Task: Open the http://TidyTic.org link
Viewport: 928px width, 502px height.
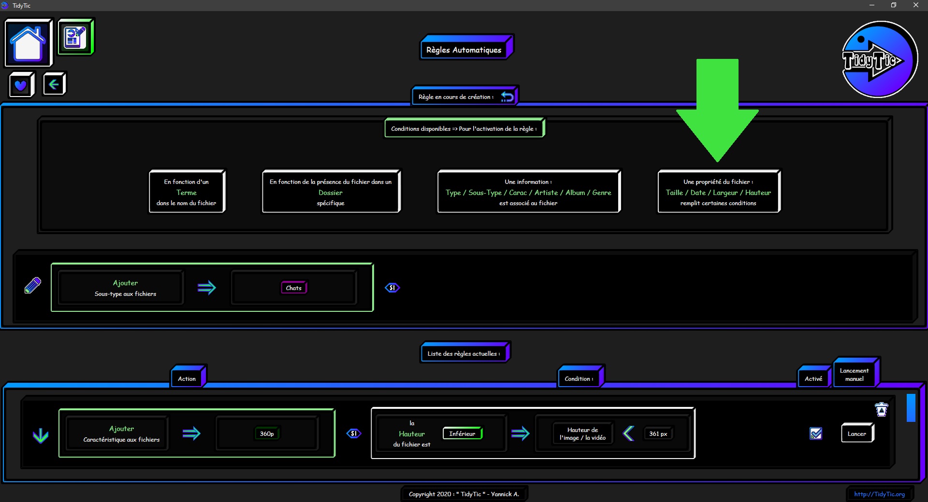Action: [879, 494]
